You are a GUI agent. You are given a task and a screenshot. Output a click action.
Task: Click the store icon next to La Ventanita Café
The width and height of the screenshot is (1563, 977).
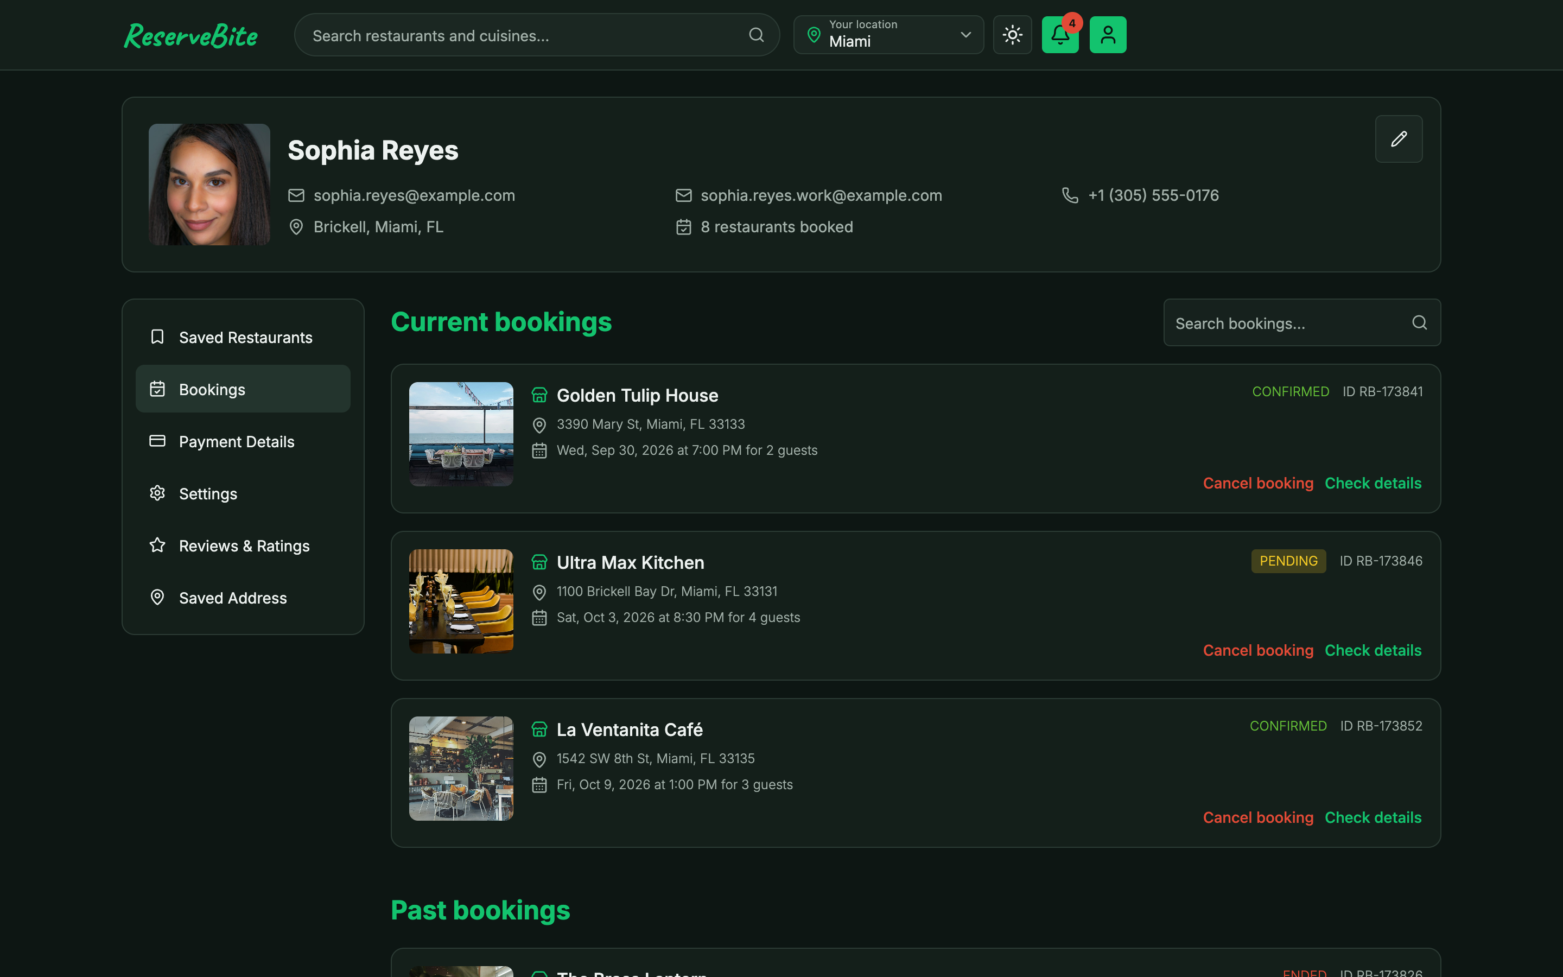(x=539, y=729)
